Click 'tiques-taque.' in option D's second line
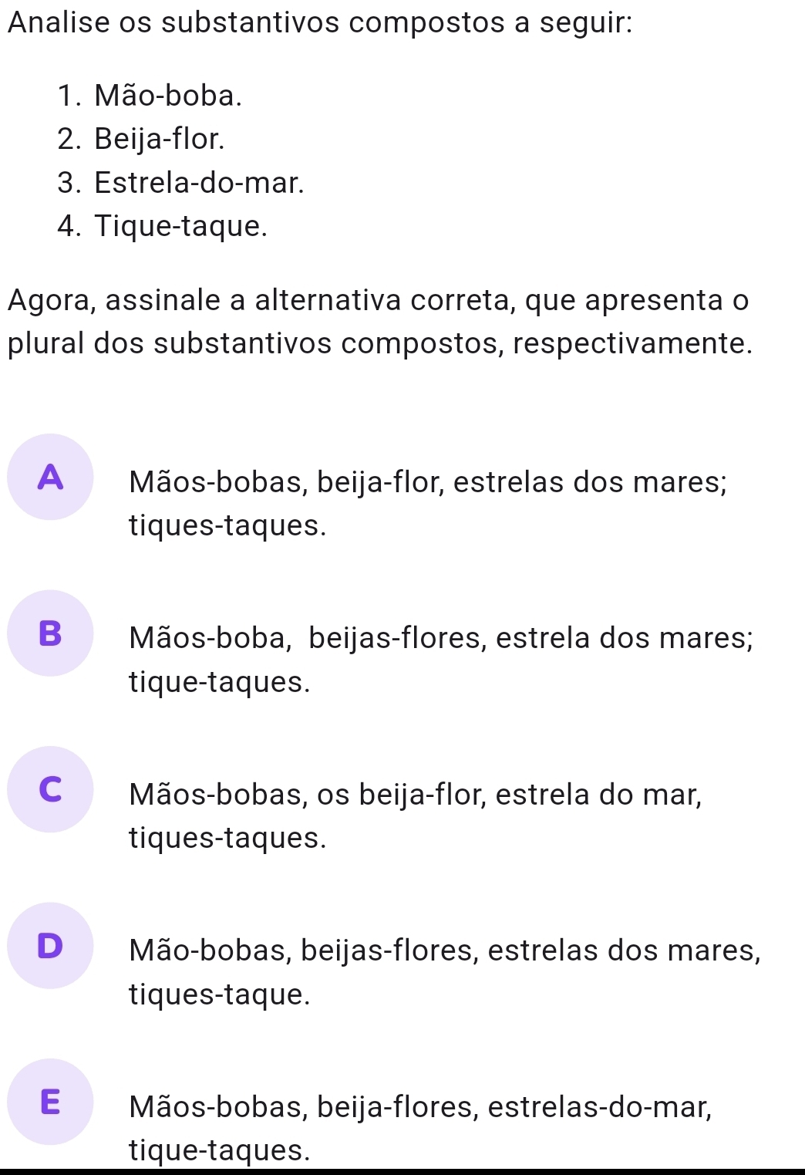 (x=220, y=994)
